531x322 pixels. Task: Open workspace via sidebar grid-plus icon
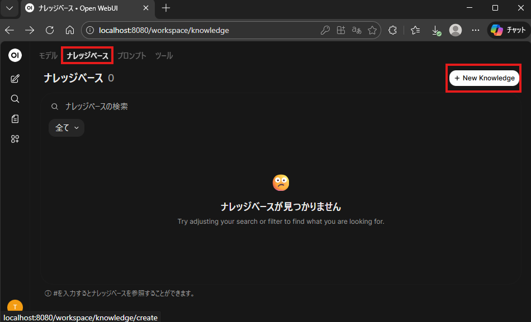pyautogui.click(x=15, y=139)
